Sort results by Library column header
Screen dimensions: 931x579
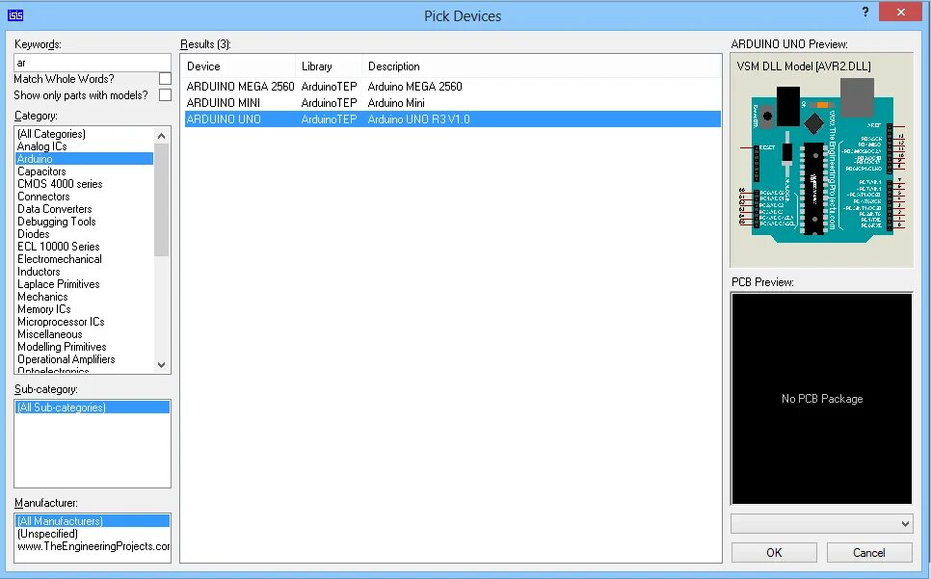(329, 66)
